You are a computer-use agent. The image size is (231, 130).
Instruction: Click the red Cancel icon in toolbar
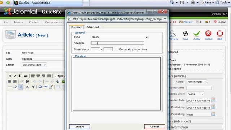click(208, 34)
